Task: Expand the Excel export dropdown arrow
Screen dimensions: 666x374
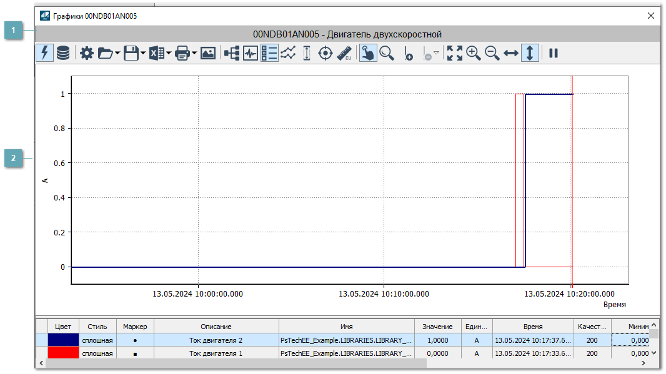Action: (169, 54)
